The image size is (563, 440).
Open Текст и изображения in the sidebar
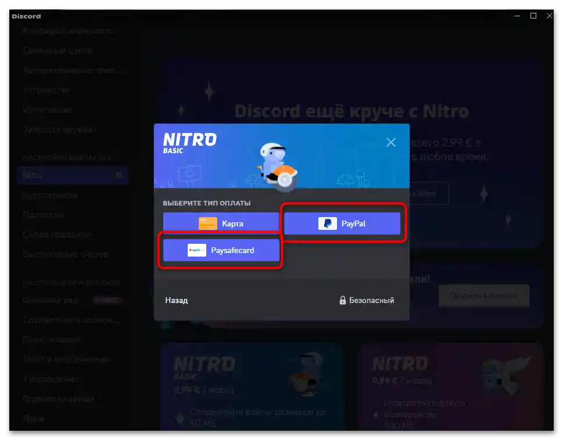click(66, 359)
